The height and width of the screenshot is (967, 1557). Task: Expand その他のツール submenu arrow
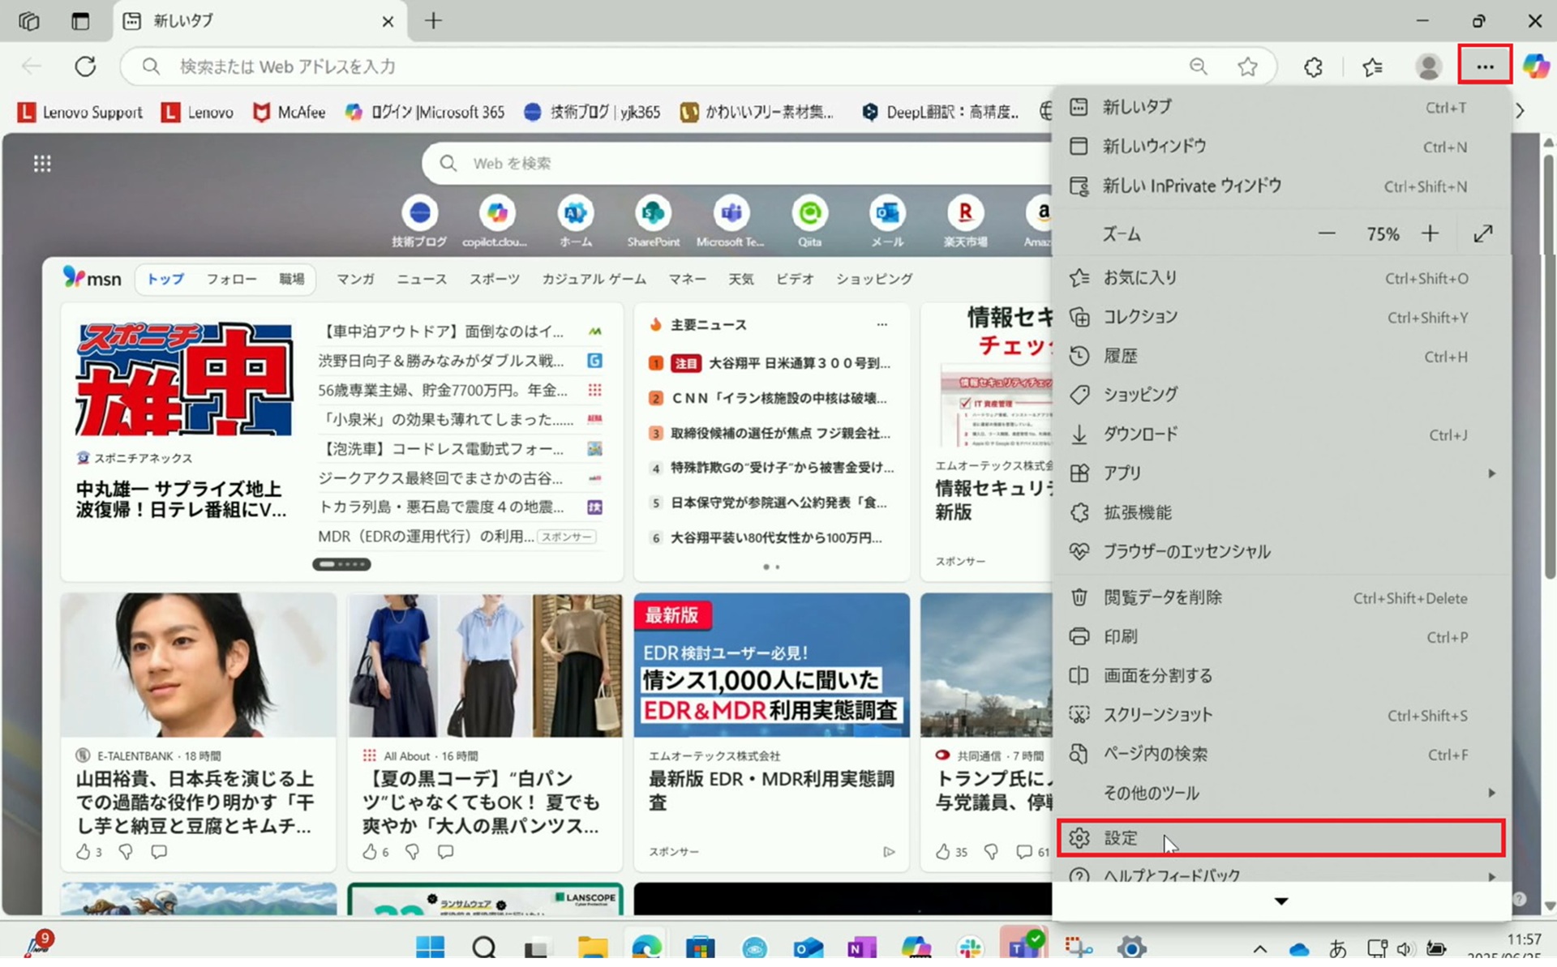(x=1491, y=793)
